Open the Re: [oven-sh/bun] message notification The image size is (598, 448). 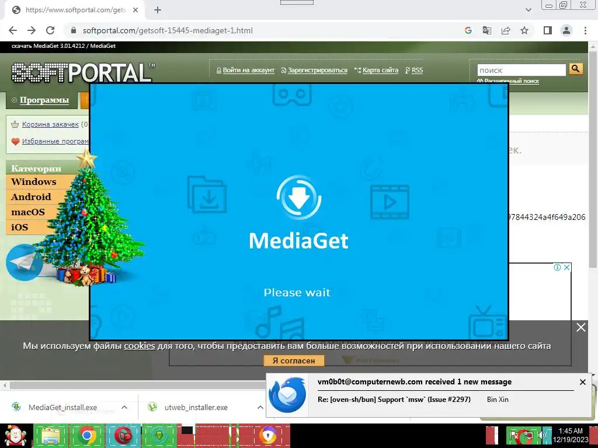pyautogui.click(x=394, y=399)
